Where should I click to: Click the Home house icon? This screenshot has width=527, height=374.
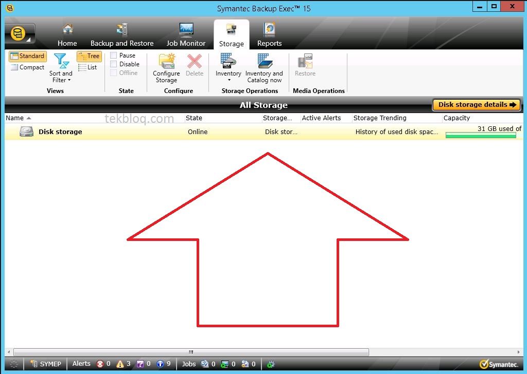tap(67, 29)
